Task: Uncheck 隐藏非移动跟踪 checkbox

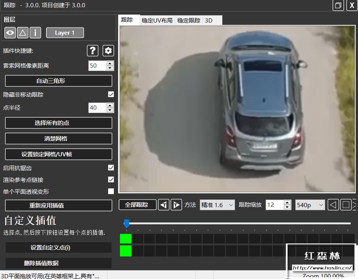Action: pyautogui.click(x=111, y=94)
